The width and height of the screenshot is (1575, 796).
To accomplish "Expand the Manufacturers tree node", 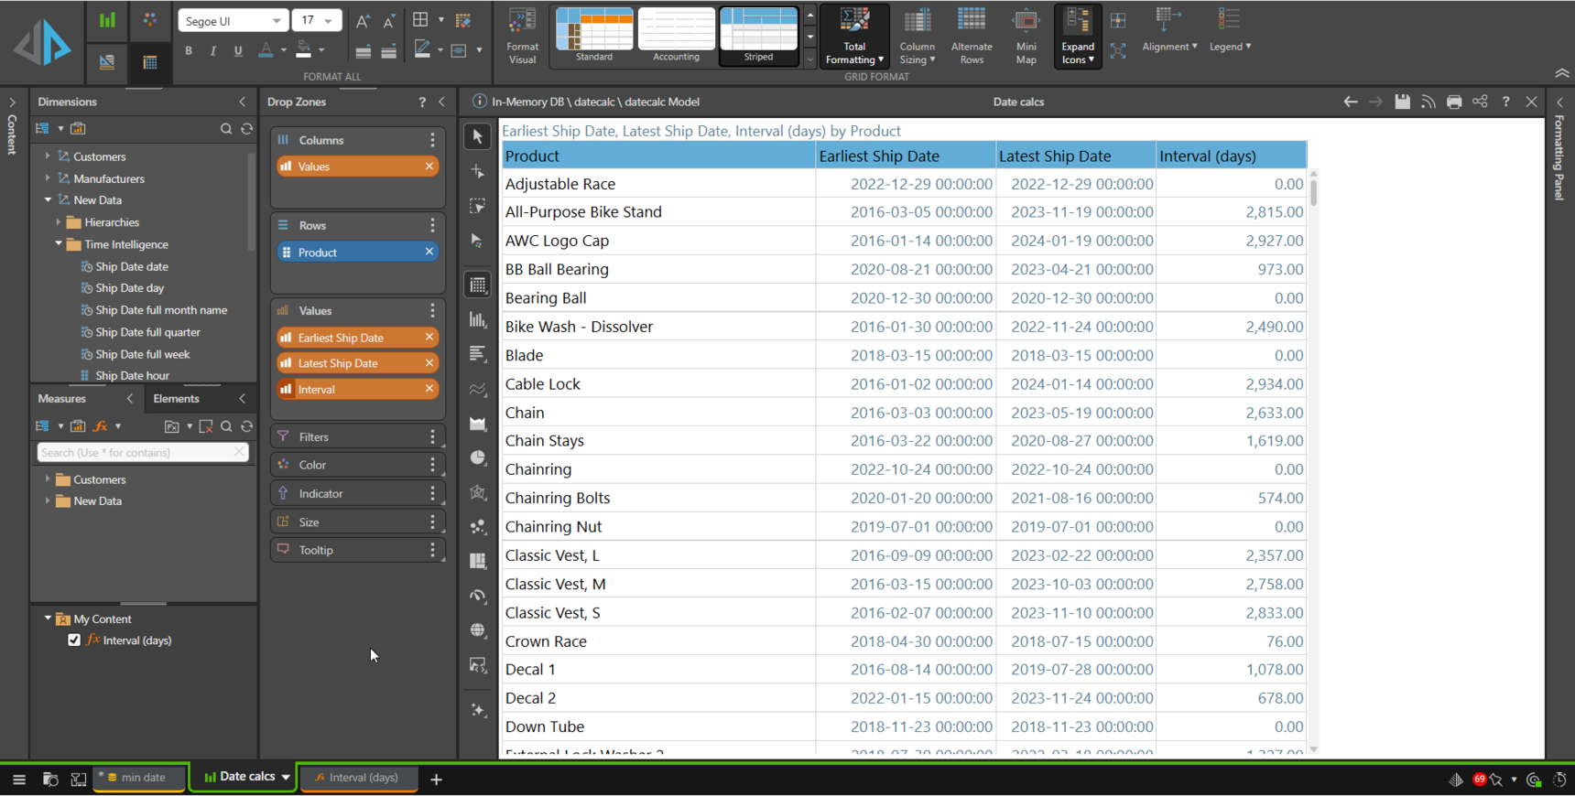I will click(48, 178).
